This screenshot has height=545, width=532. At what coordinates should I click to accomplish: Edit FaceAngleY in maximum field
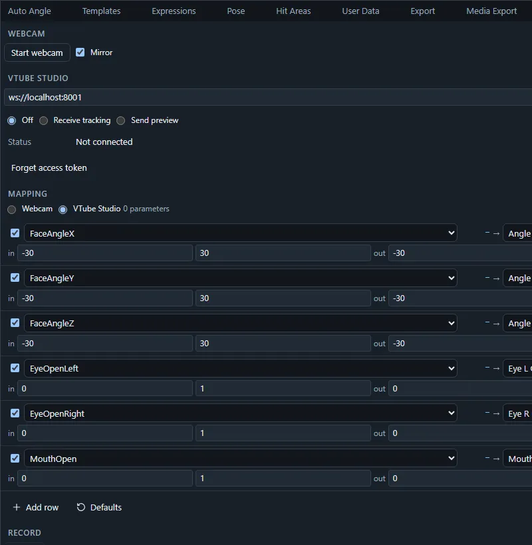(x=283, y=298)
